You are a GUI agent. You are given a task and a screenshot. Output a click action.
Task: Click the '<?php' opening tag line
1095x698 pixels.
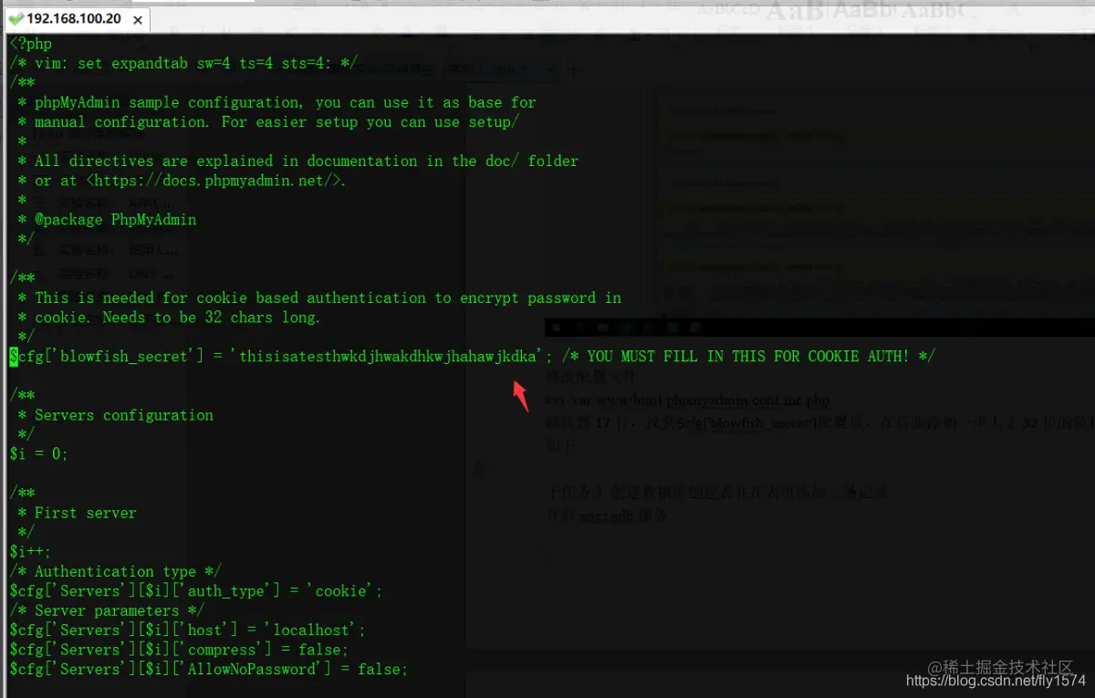(31, 44)
